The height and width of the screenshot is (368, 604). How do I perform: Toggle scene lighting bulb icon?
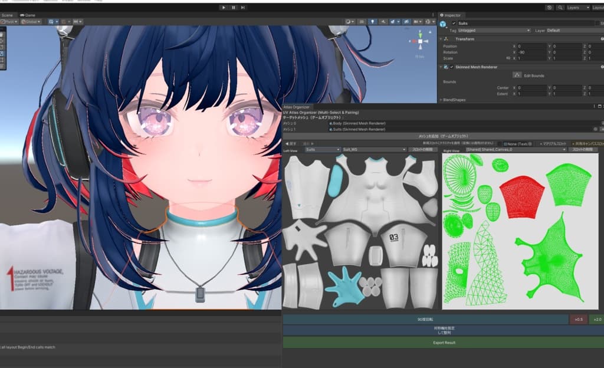tap(372, 22)
